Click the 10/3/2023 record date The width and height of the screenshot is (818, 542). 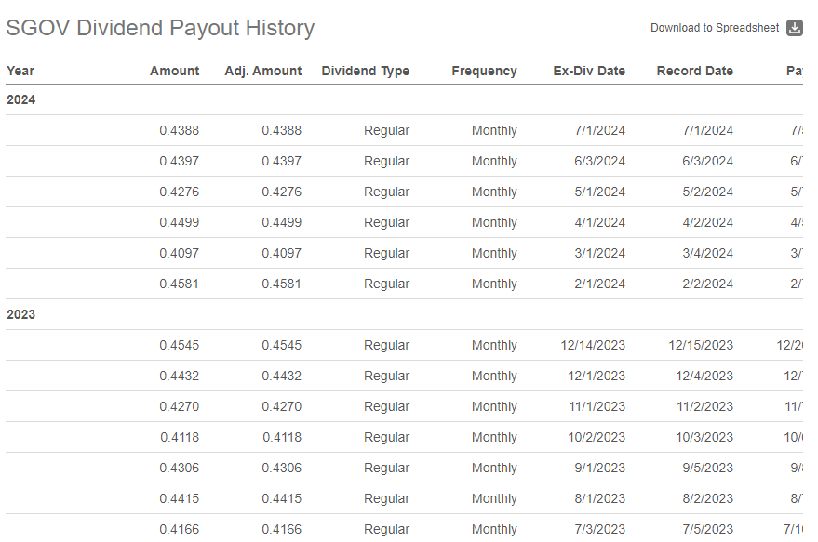(x=704, y=437)
